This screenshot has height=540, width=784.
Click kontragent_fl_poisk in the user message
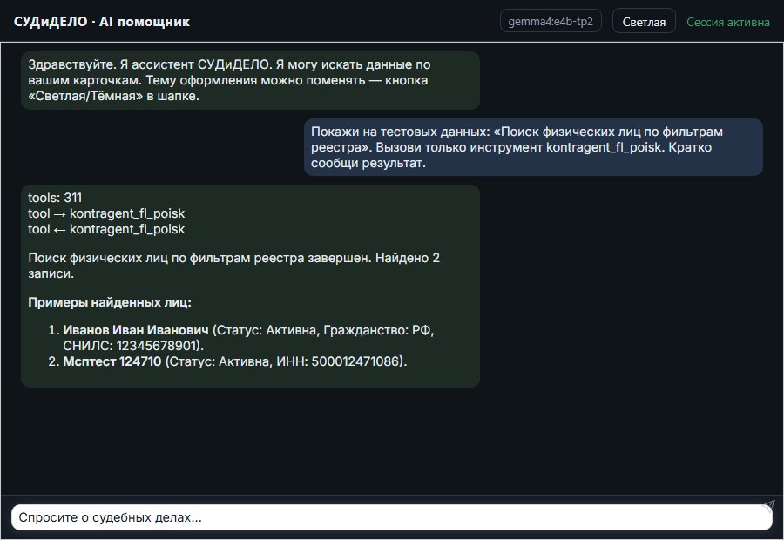604,147
